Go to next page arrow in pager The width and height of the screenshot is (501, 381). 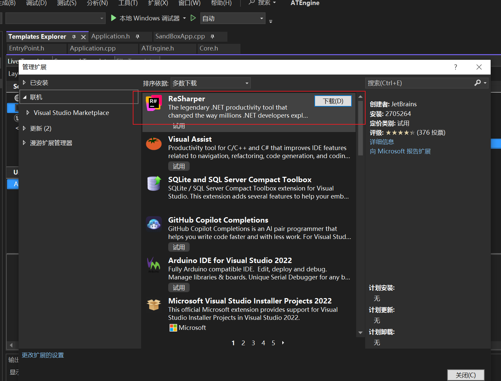click(x=283, y=343)
